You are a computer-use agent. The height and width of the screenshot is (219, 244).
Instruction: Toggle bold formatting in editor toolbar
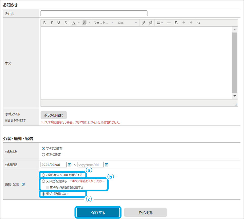pos(44,23)
